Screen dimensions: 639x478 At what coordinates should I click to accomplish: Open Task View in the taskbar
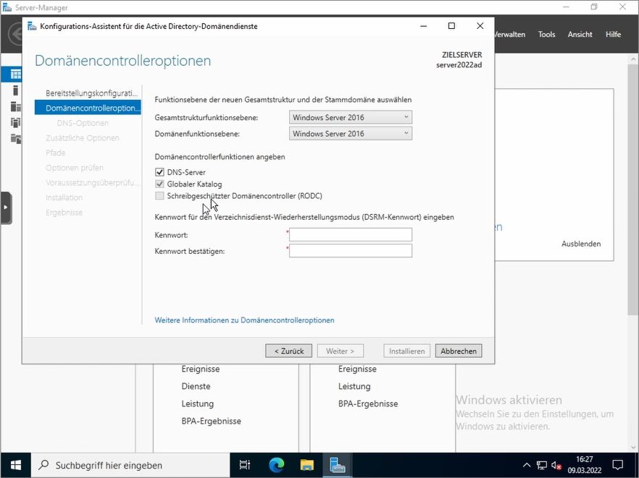[245, 465]
